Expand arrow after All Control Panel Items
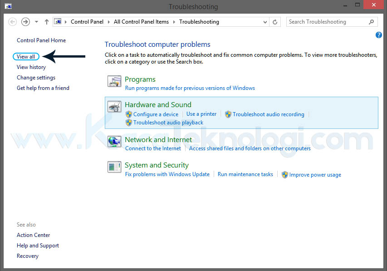This screenshot has height=271, width=387. pos(174,22)
